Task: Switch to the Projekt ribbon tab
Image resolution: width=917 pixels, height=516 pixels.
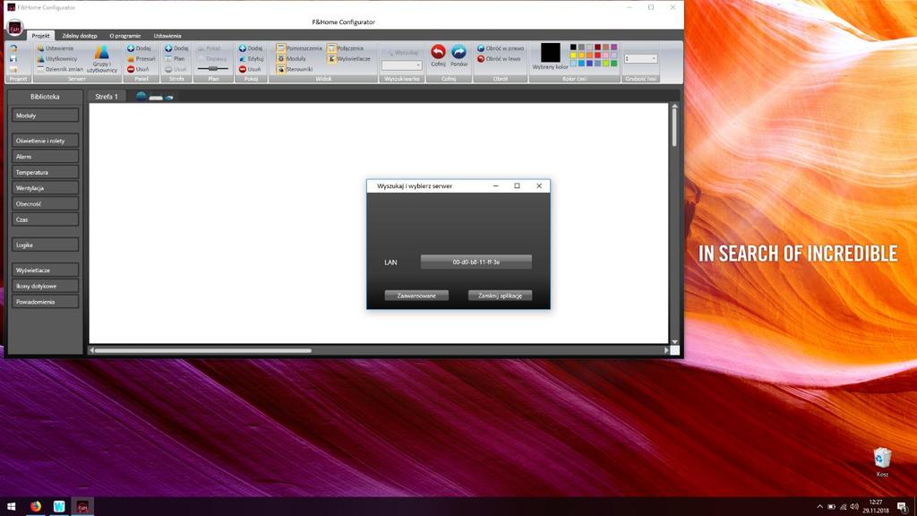Action: pyautogui.click(x=40, y=36)
